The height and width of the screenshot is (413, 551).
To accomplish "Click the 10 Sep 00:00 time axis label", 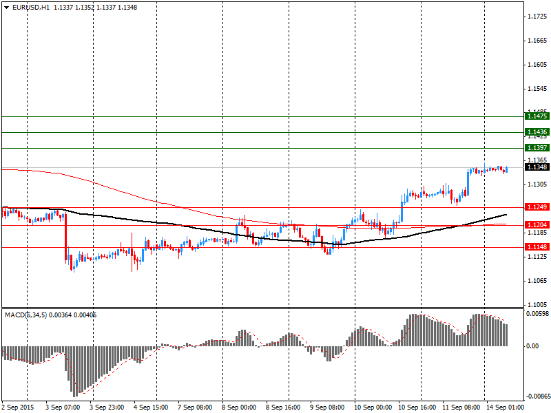I will point(373,407).
